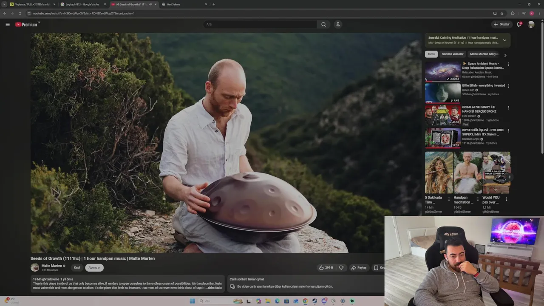Bookmark this page with the star icon
Image resolution: width=544 pixels, height=306 pixels.
[502, 13]
